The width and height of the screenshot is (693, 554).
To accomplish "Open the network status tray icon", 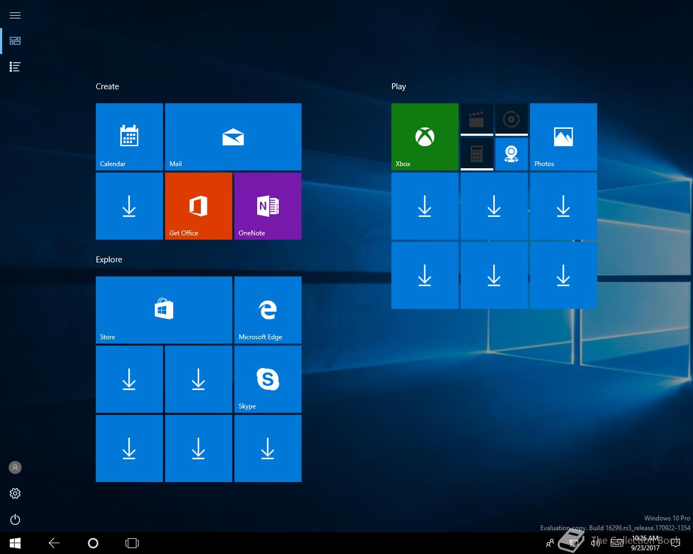I will (x=573, y=543).
